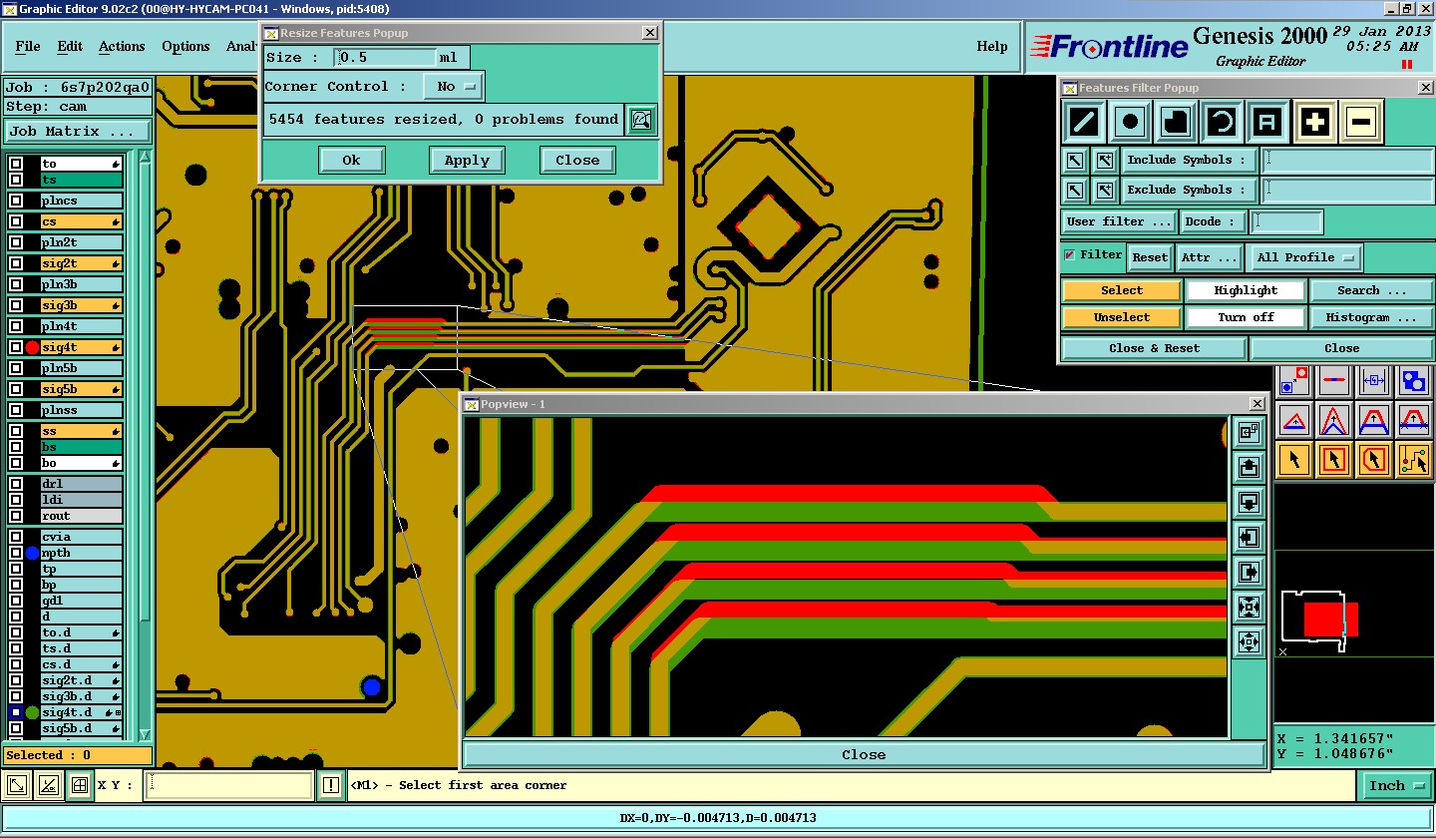
Task: Open resize results viewer icon
Action: 641,120
